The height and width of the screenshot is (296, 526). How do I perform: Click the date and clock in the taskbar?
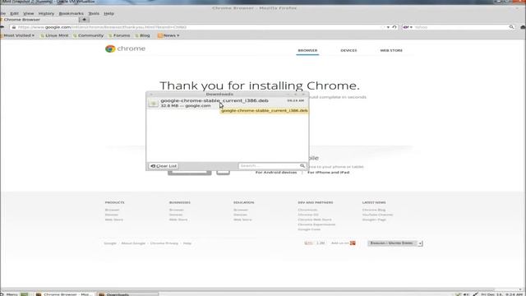502,294
